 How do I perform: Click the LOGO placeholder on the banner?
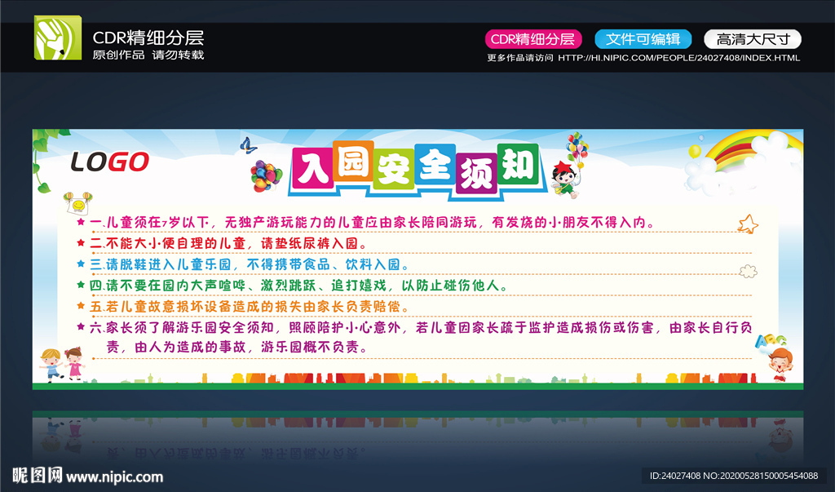pyautogui.click(x=110, y=162)
